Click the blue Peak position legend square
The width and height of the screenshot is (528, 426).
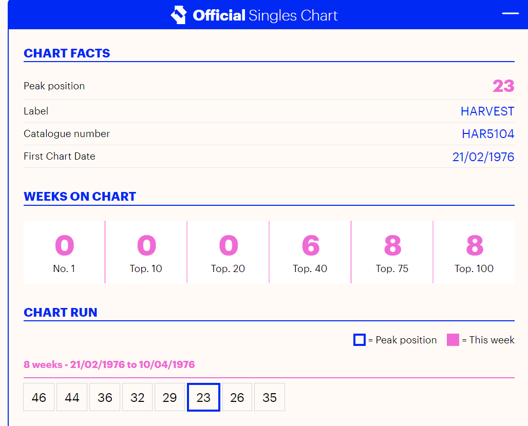coord(359,340)
